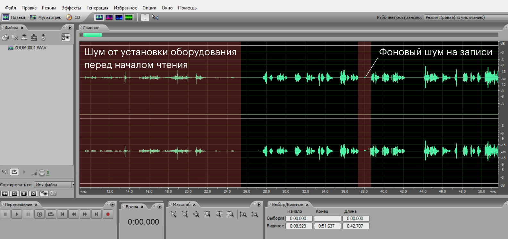Select waveform display mode icon
Image resolution: width=508 pixels, height=239 pixels.
coord(99,17)
